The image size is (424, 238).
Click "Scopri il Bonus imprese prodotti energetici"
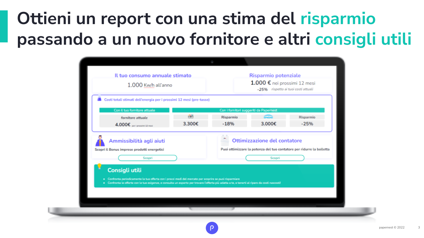tap(129, 149)
